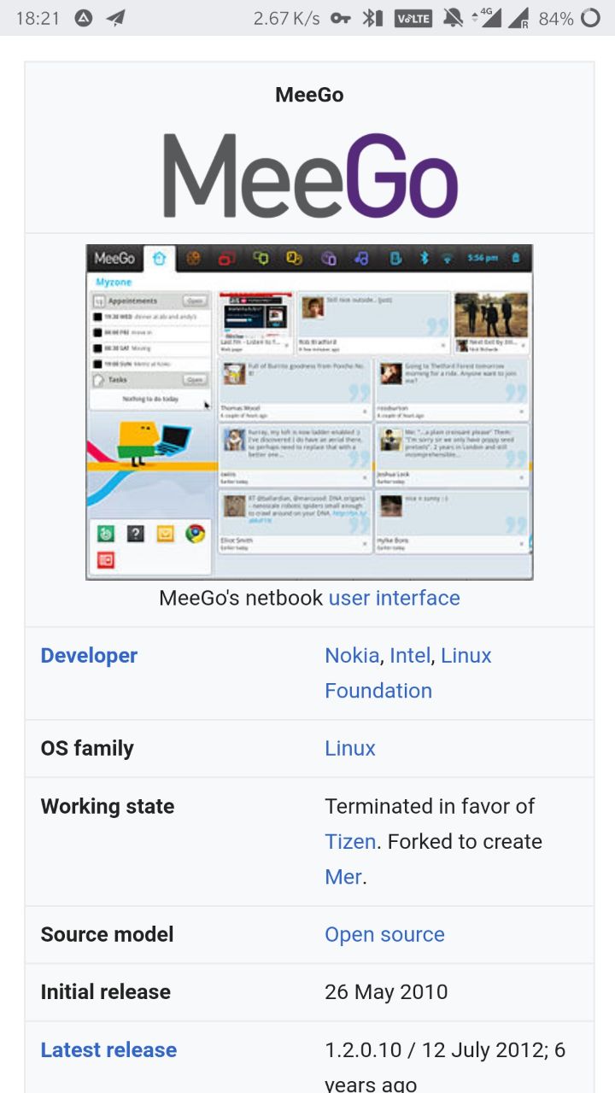Select the Initial release label
The width and height of the screenshot is (615, 1093).
(106, 992)
